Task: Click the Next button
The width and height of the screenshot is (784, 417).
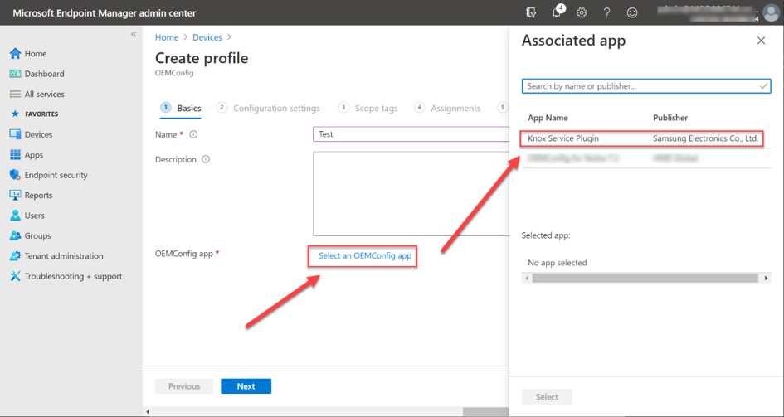Action: [246, 386]
